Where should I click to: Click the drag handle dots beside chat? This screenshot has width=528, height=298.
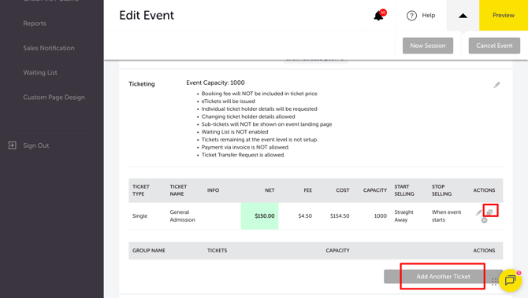493,281
